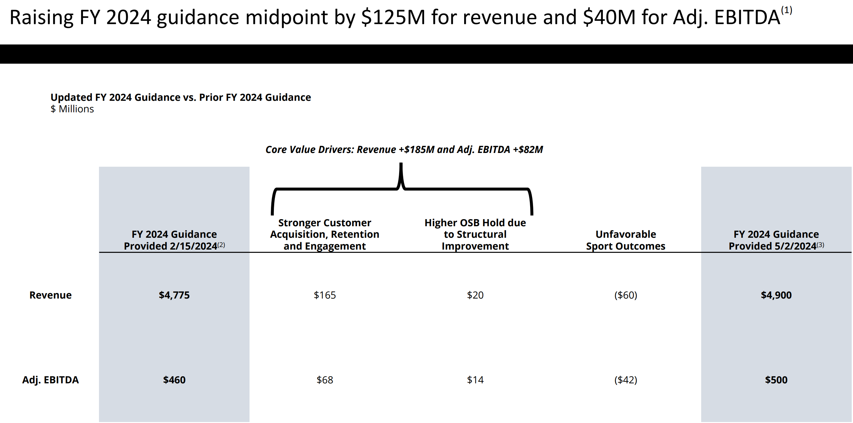Click footnote (1) superscript after Adj. EBITDA

(x=786, y=10)
